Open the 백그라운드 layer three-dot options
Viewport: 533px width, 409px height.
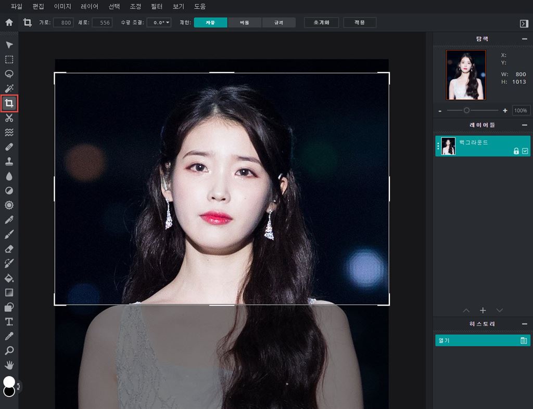coord(438,146)
